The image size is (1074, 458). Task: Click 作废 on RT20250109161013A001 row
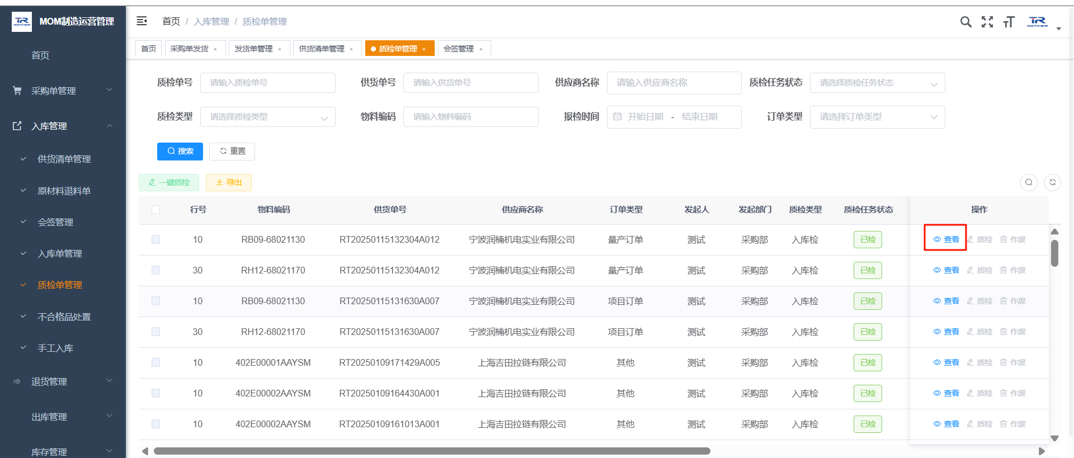(x=1013, y=424)
